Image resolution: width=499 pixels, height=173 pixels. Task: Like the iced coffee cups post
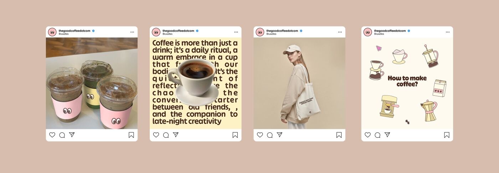click(x=52, y=135)
